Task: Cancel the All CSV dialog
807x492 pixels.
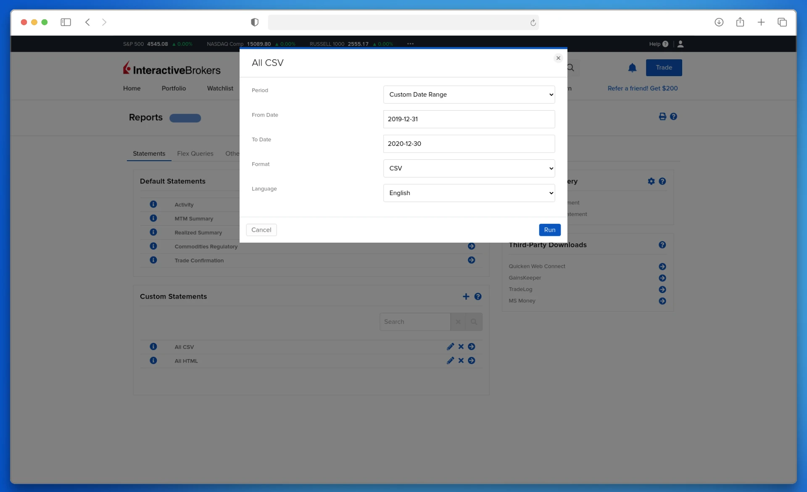Action: pyautogui.click(x=261, y=230)
